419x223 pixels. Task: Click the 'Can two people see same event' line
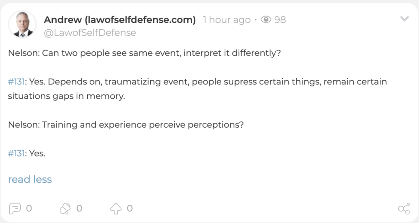coord(144,53)
